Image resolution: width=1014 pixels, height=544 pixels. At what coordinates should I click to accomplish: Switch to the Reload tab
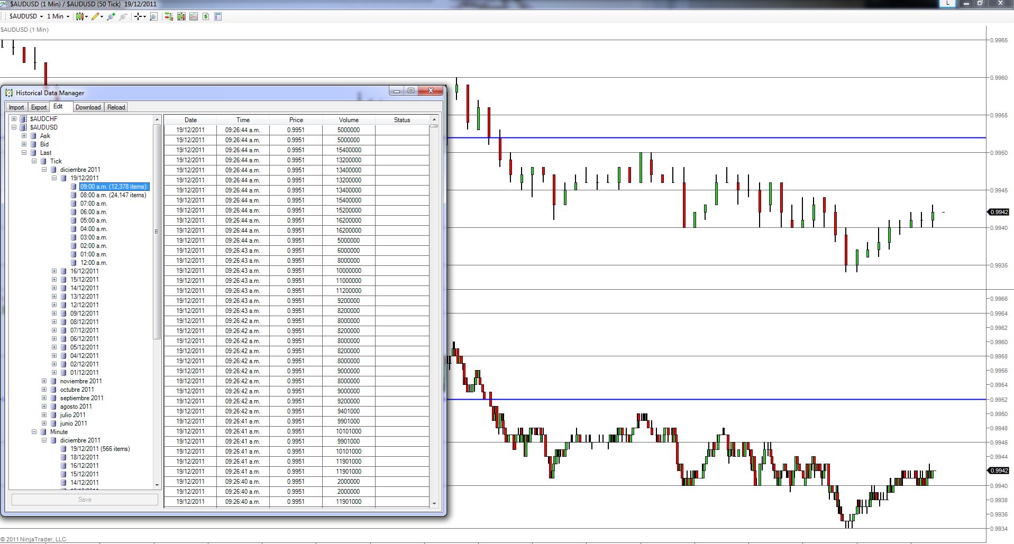116,107
